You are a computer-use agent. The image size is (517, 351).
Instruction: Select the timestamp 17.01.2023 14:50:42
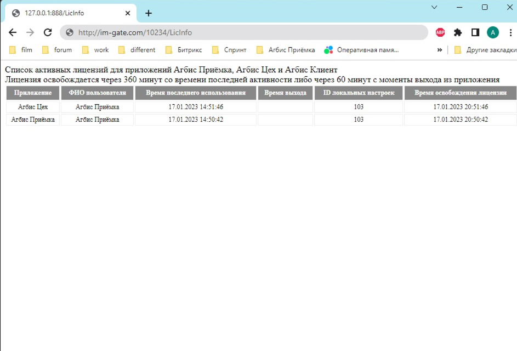[196, 120]
